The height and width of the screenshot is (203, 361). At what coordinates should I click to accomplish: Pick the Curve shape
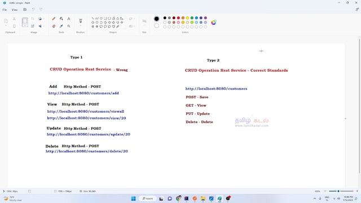[x=97, y=18]
